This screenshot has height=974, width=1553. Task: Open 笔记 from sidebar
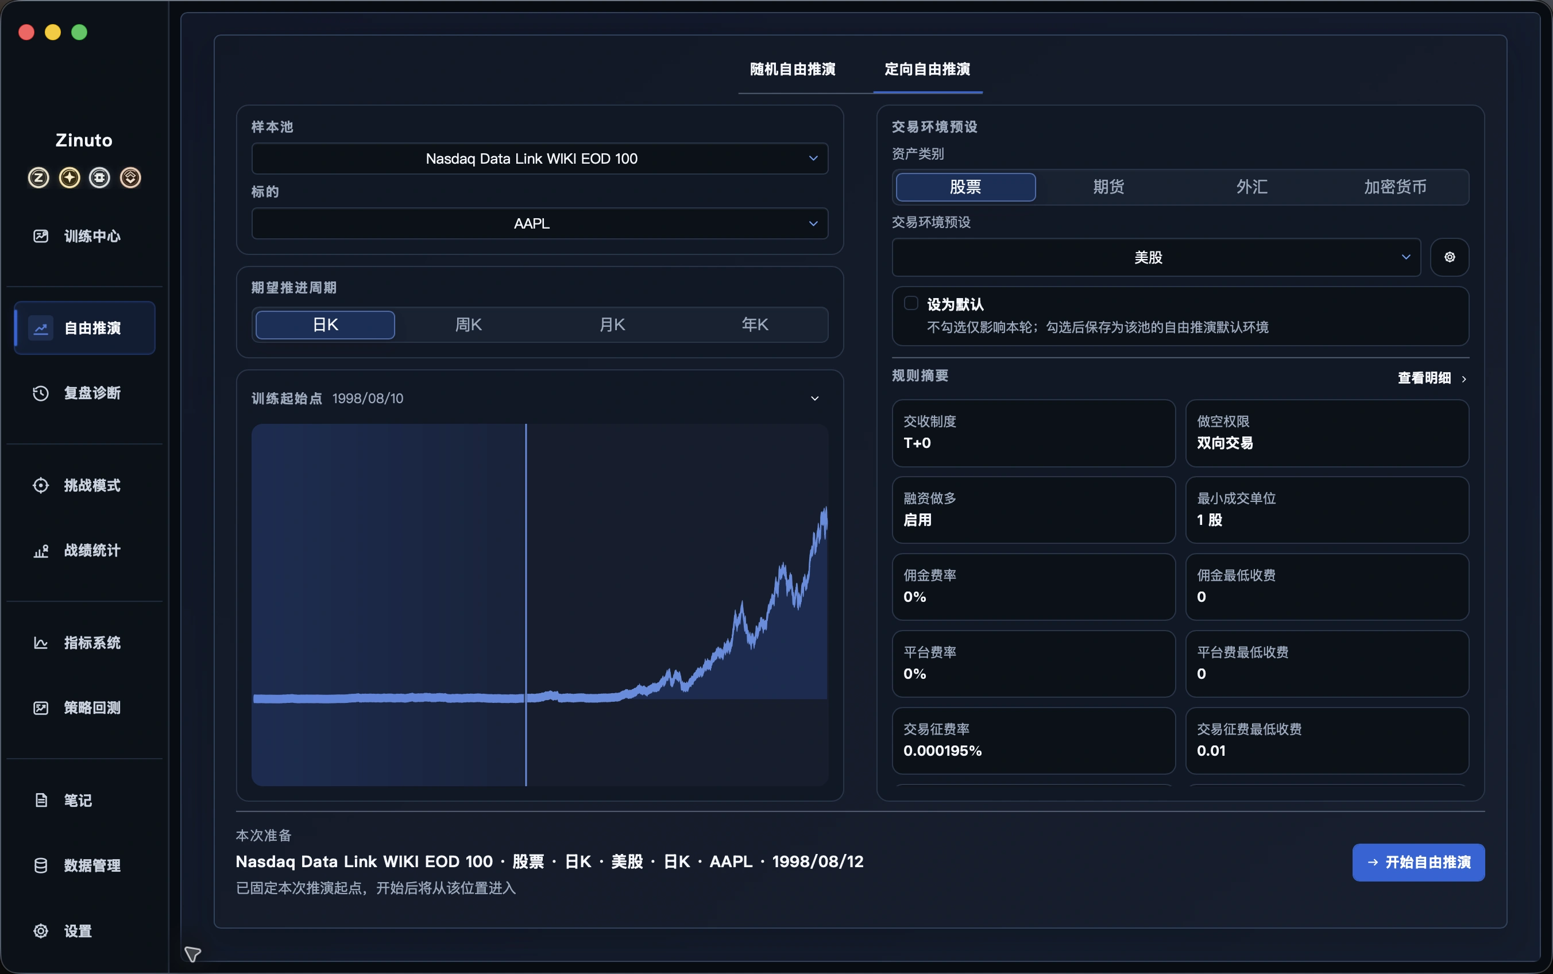[x=84, y=800]
